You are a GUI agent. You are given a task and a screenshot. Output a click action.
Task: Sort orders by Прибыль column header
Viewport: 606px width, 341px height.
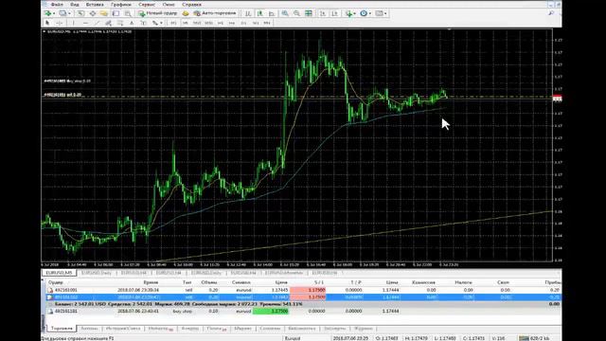(x=553, y=282)
